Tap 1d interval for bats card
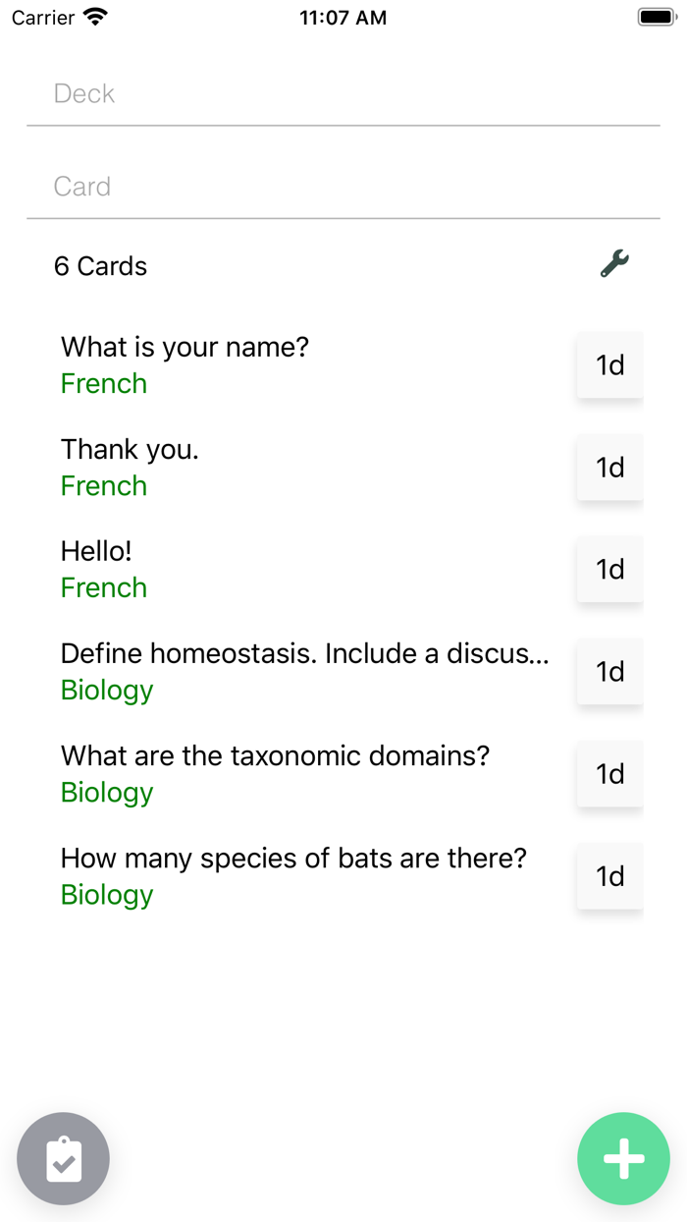Image resolution: width=687 pixels, height=1222 pixels. 609,876
